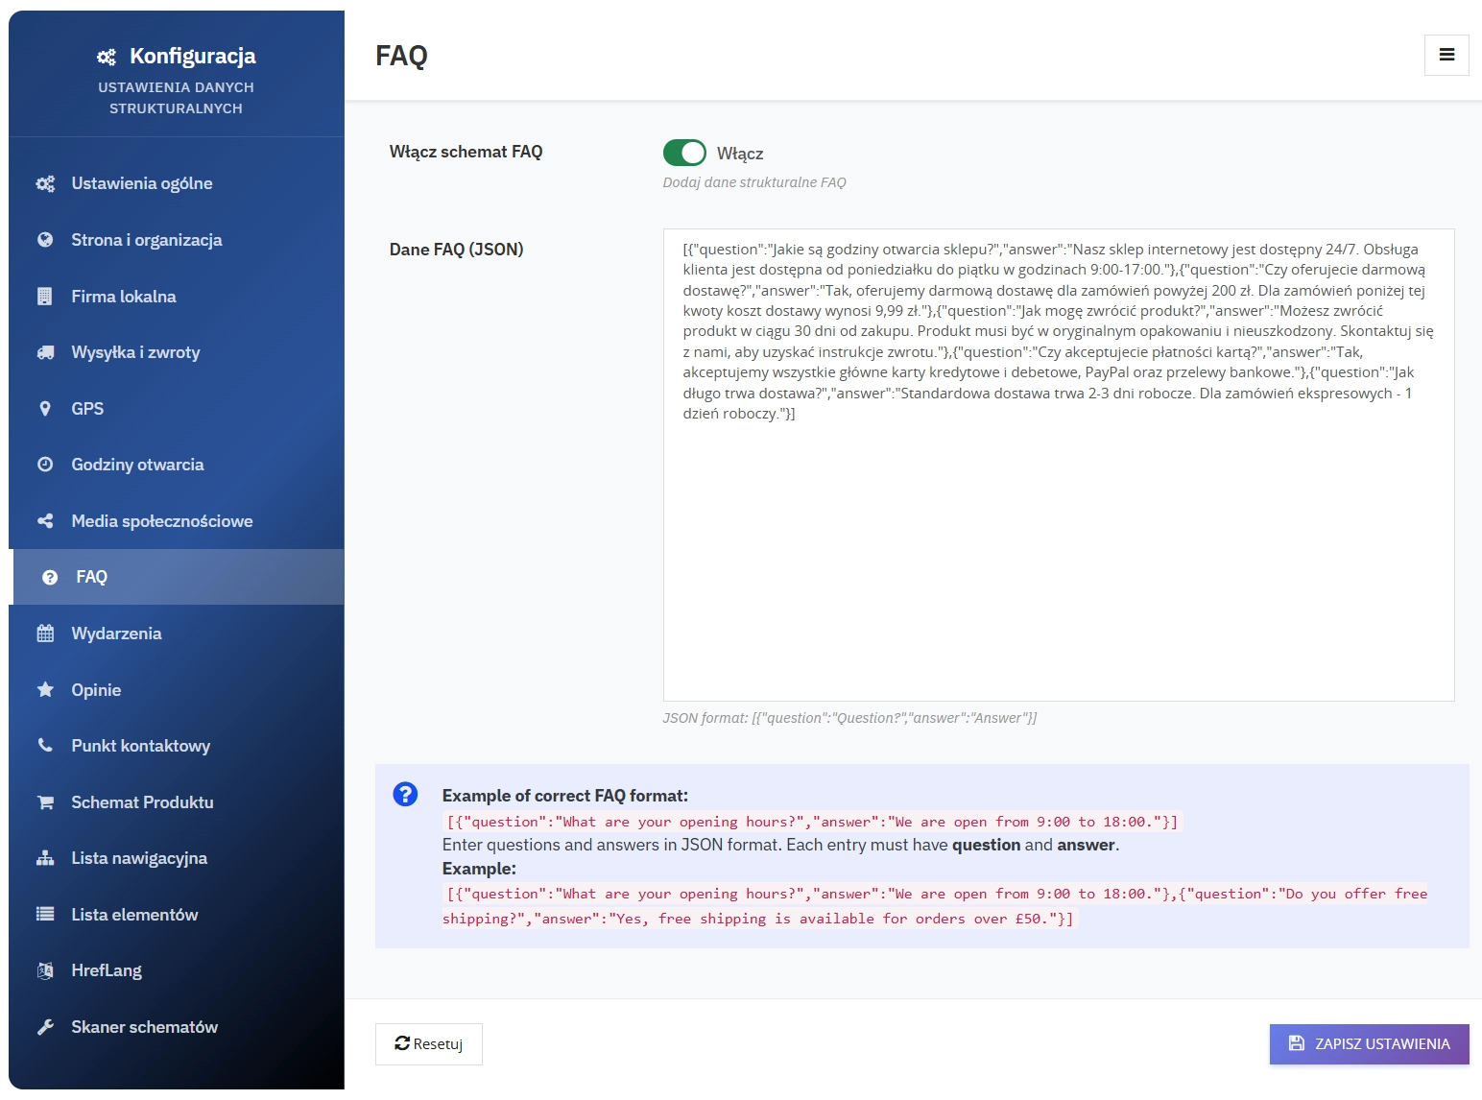
Task: Click the blue question mark help icon
Action: pos(405,795)
